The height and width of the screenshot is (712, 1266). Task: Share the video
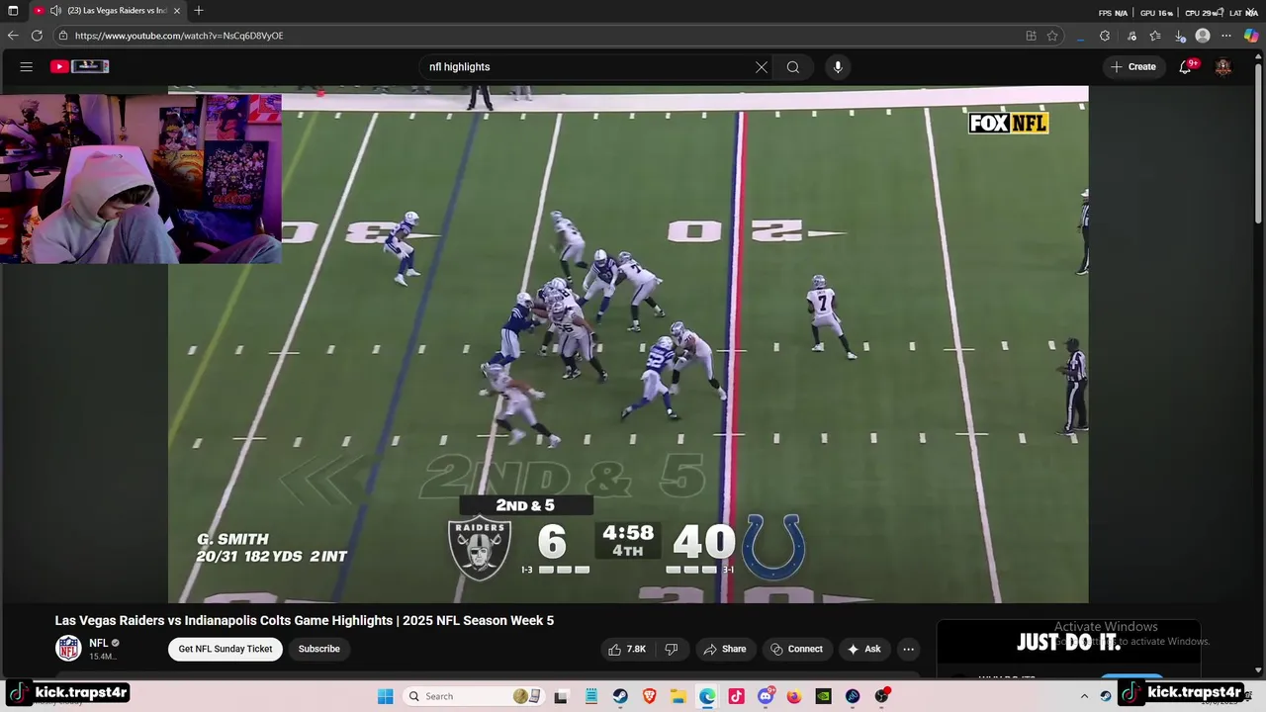(725, 649)
